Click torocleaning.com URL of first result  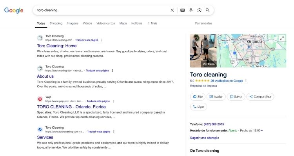(59, 40)
